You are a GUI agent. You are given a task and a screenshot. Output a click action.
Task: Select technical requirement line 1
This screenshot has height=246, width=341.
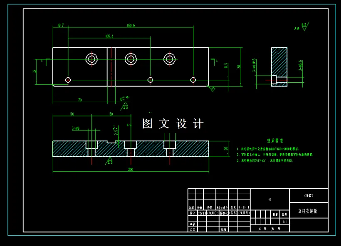pos(268,149)
